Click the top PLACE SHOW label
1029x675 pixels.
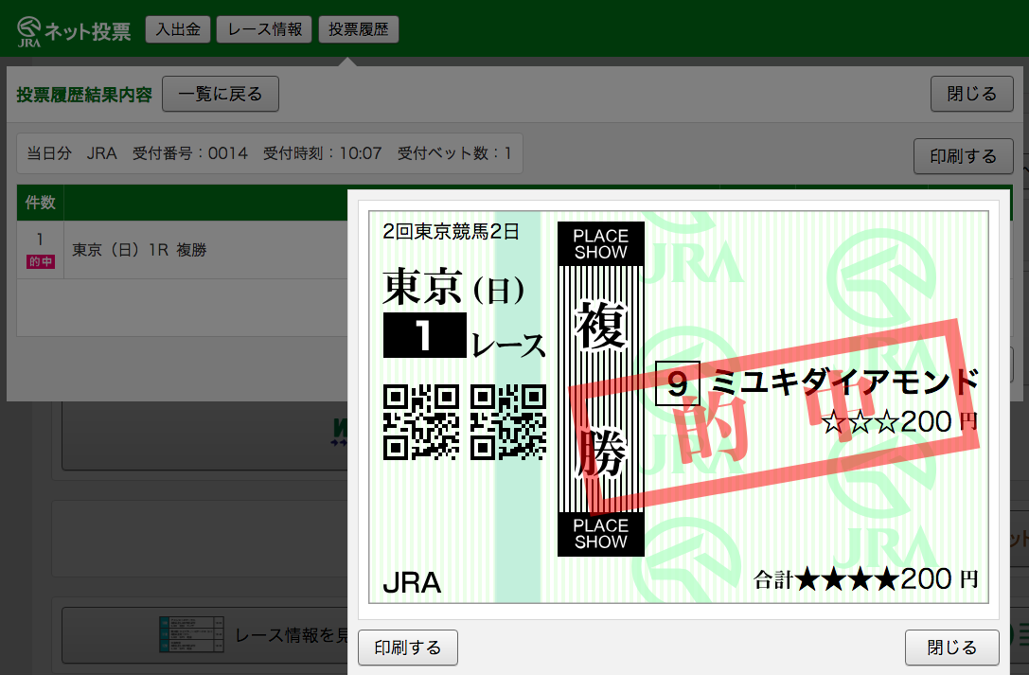600,244
